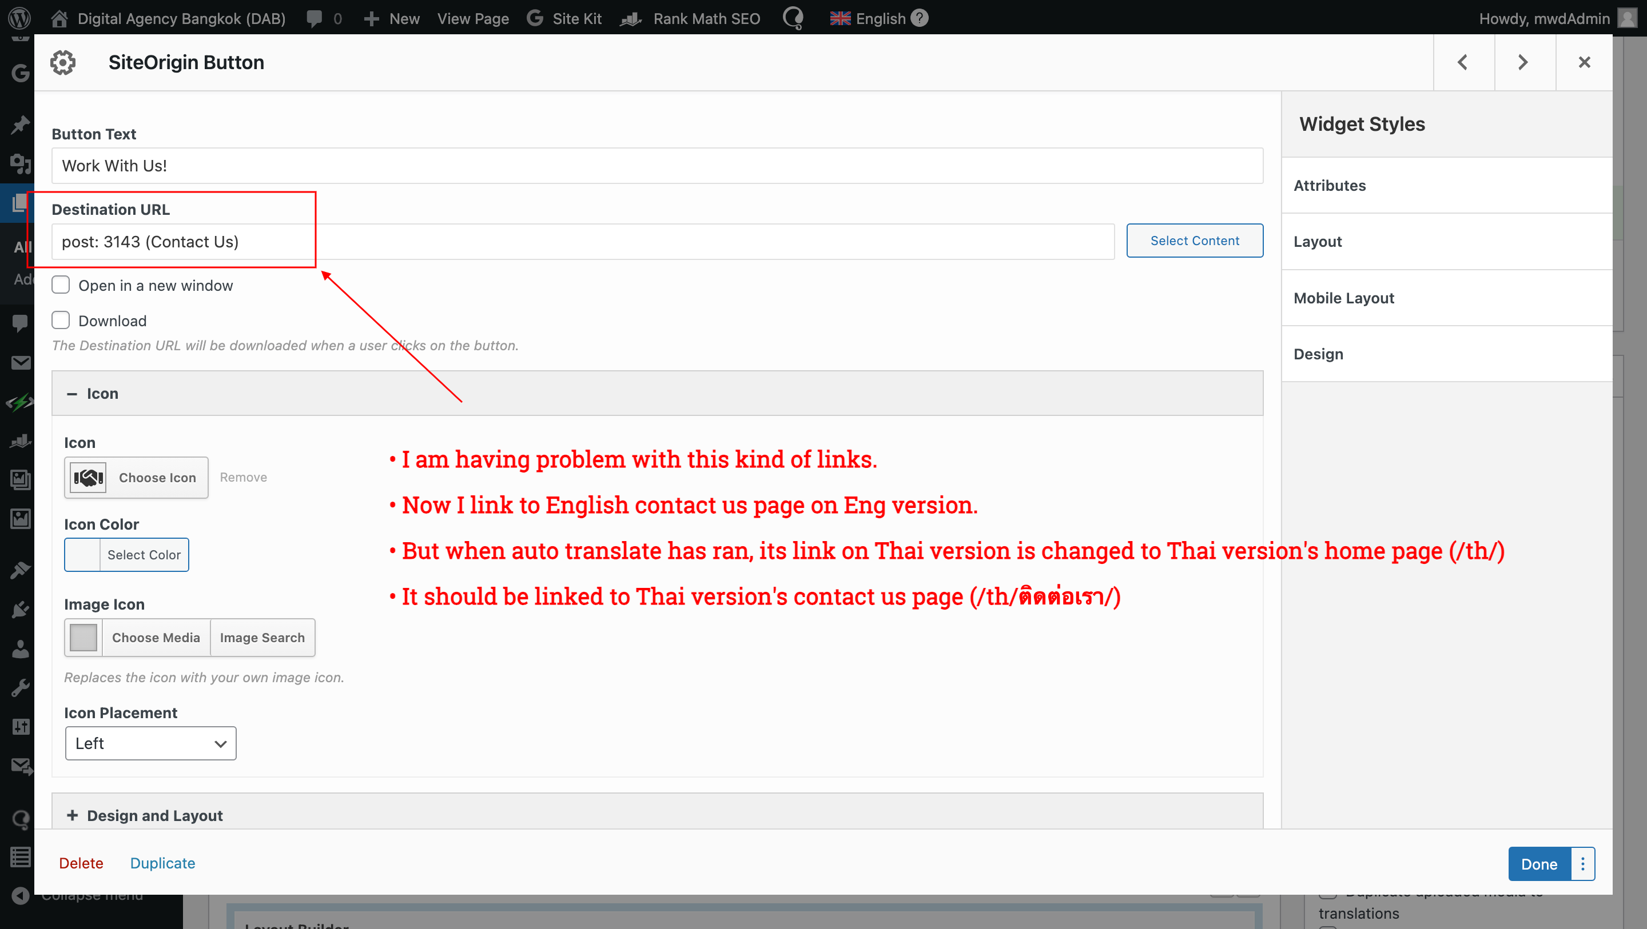The image size is (1647, 929).
Task: Collapse the Icon section header
Action: [657, 393]
